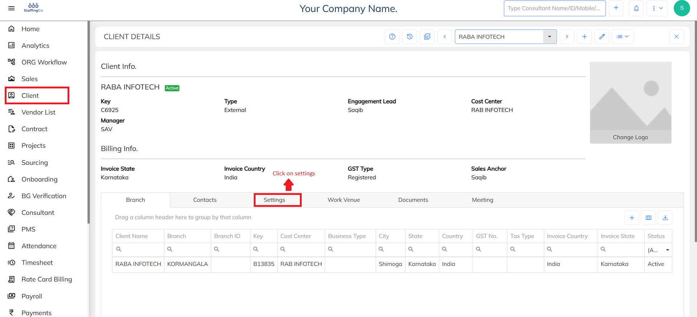Click the Attendance sidebar icon
The width and height of the screenshot is (697, 317).
[x=12, y=246]
